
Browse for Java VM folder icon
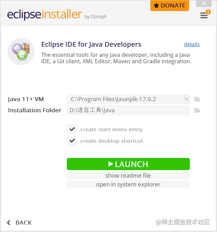coord(197,99)
